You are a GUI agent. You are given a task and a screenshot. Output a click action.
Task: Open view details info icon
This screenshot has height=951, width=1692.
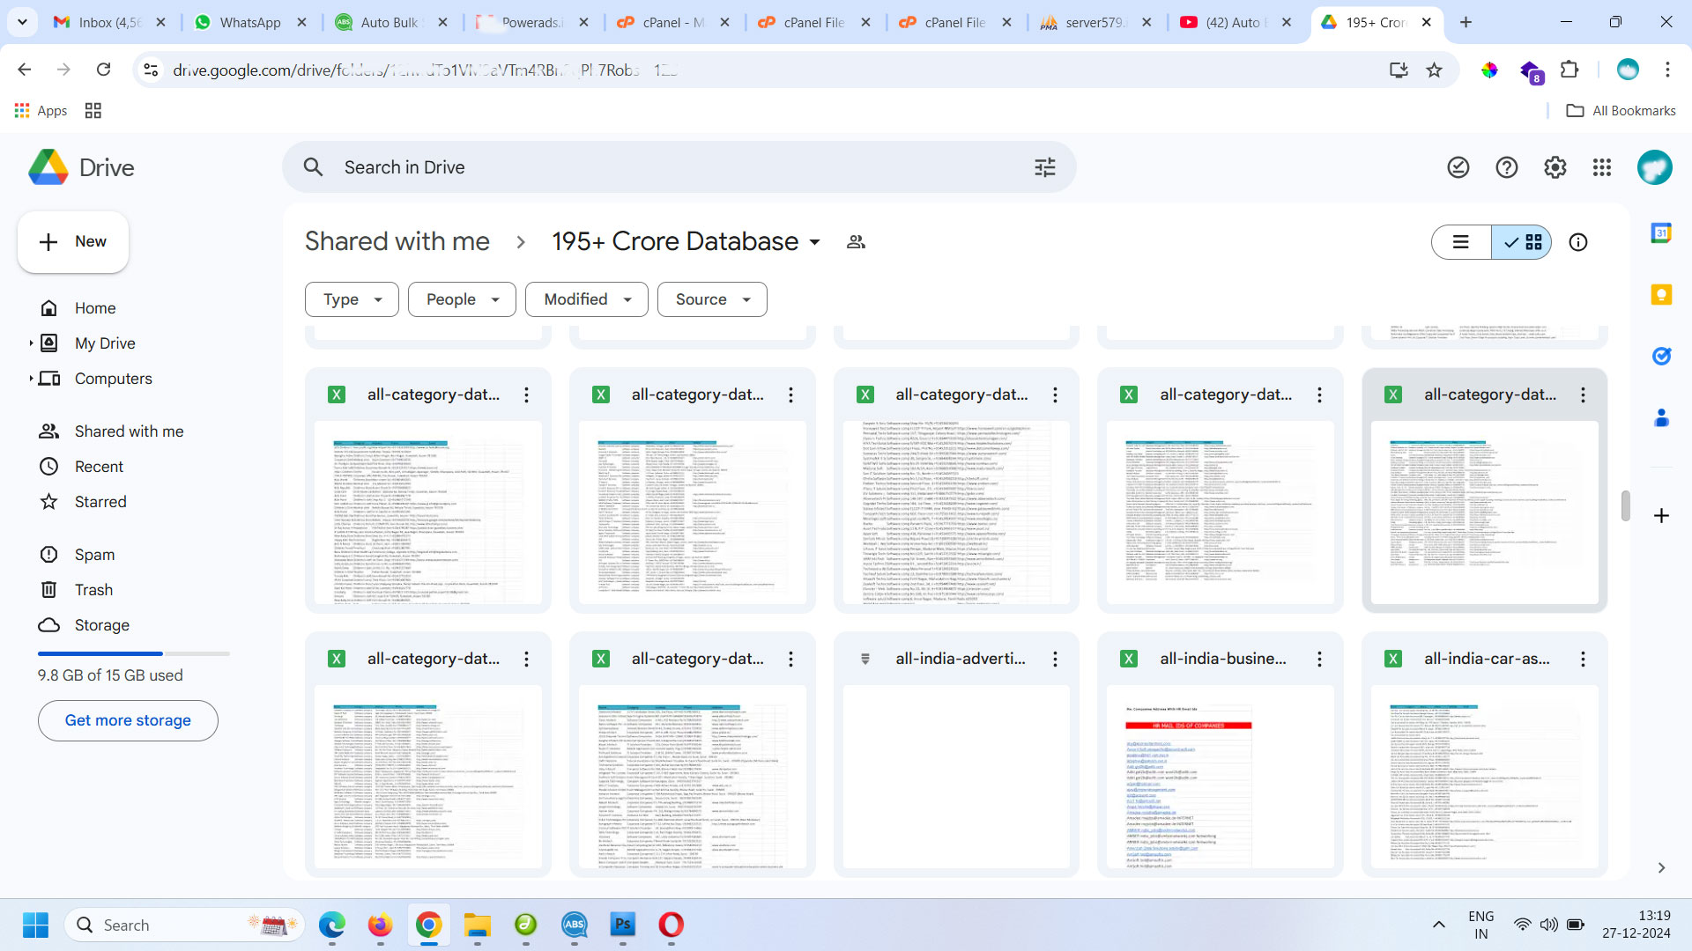tap(1578, 242)
